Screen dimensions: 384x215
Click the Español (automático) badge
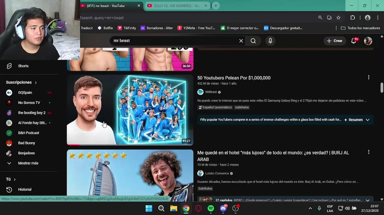point(215,107)
